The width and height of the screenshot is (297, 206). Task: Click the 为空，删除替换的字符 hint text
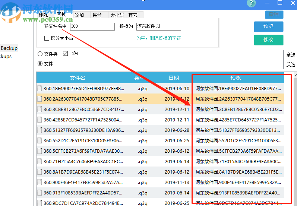tap(158, 38)
